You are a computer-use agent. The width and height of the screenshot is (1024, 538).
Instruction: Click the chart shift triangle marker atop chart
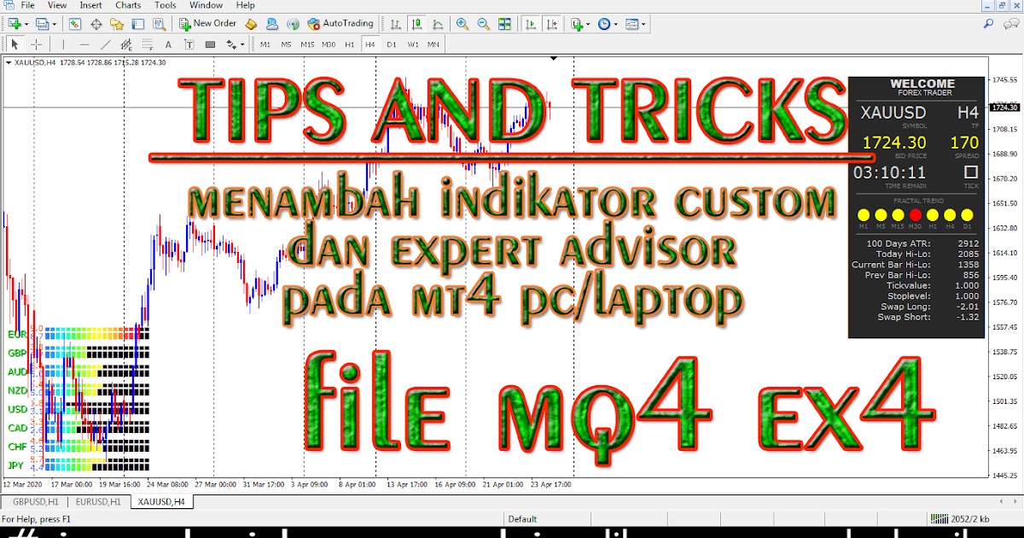pyautogui.click(x=555, y=59)
